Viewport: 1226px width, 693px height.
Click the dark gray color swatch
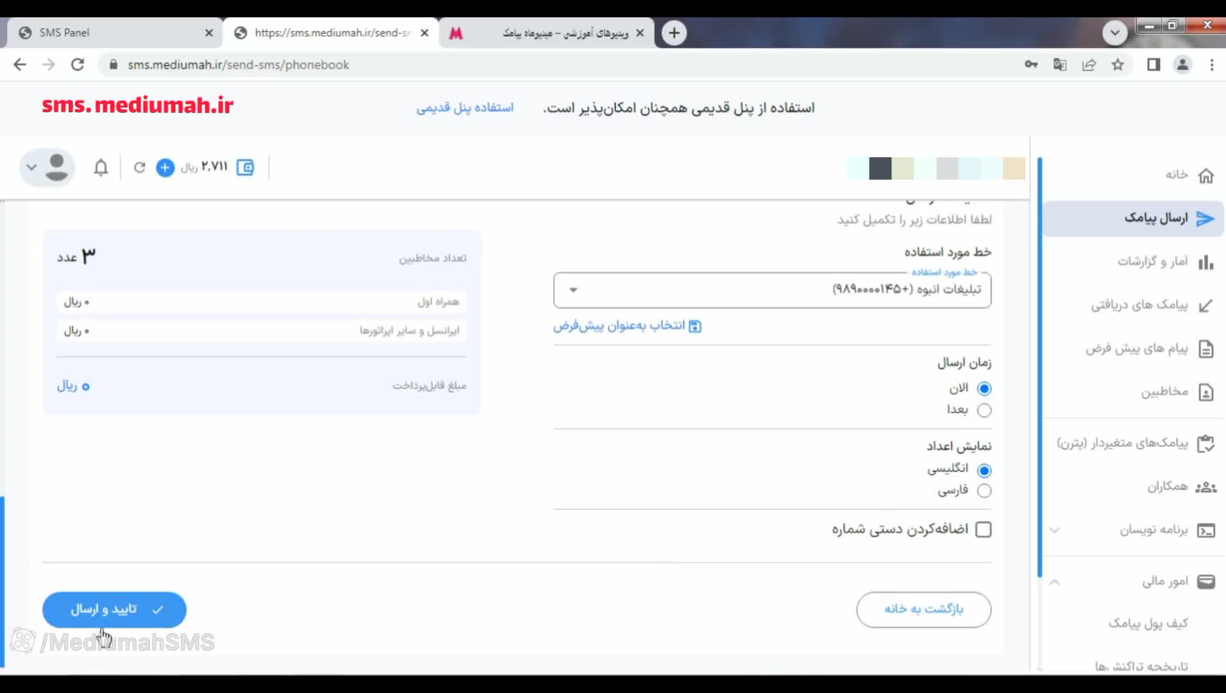(880, 168)
